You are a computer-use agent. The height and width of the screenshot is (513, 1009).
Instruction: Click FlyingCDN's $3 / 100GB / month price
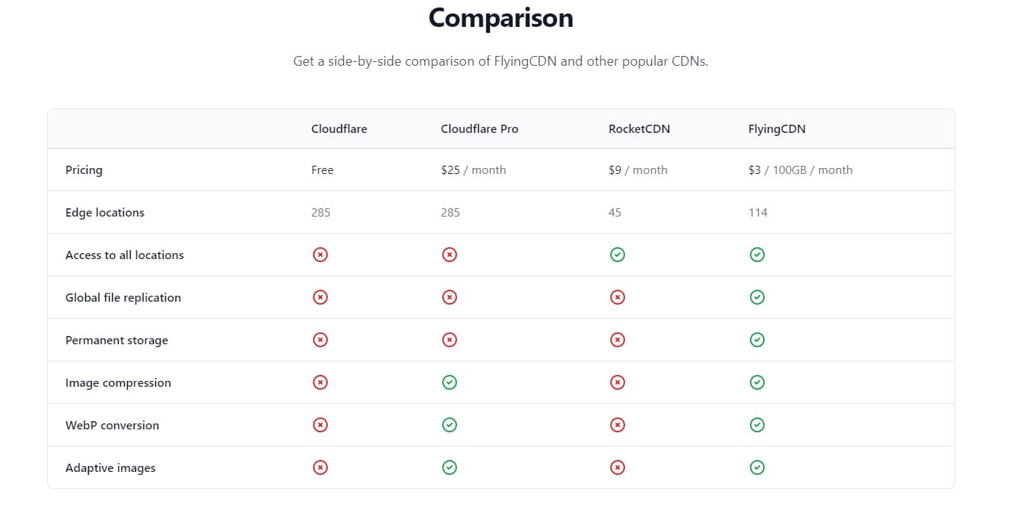coord(800,170)
